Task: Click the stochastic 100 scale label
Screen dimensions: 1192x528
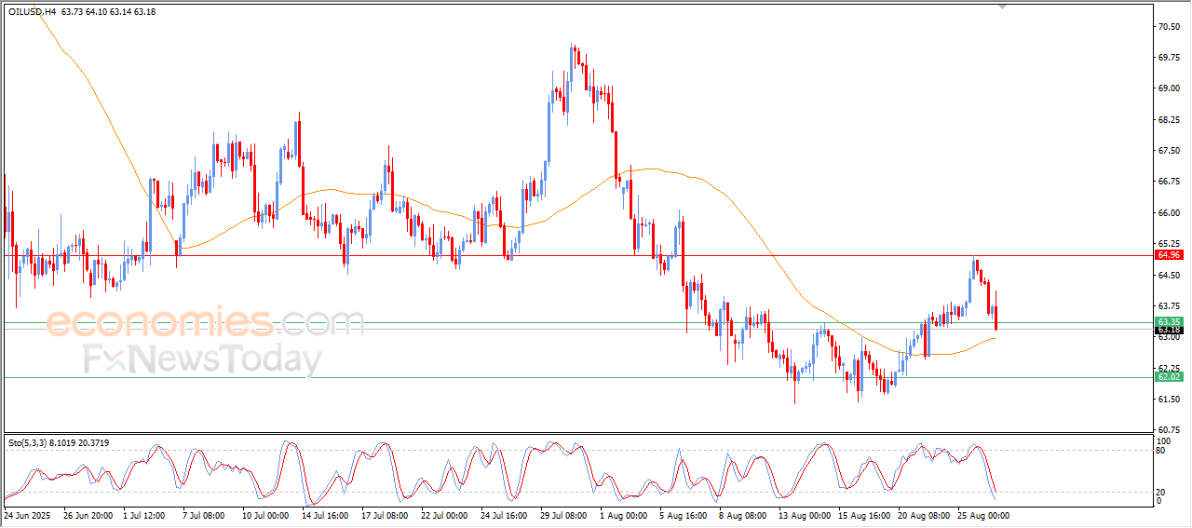Action: pyautogui.click(x=1165, y=440)
